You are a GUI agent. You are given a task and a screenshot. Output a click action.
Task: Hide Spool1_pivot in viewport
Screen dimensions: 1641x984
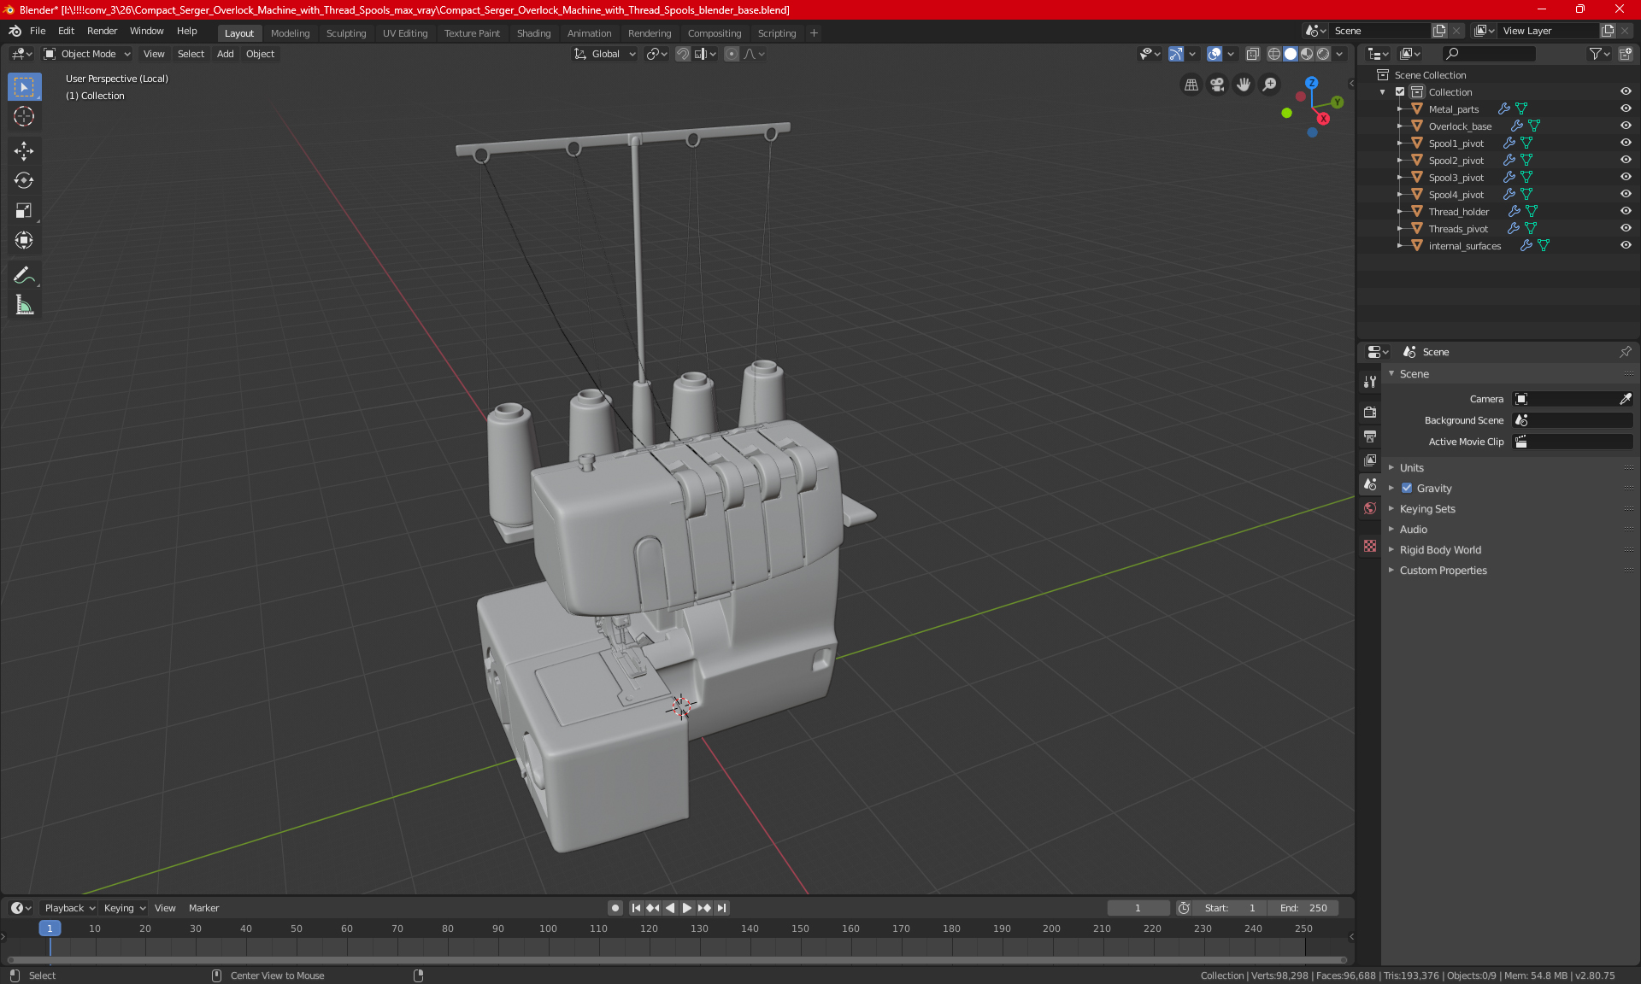(x=1626, y=143)
